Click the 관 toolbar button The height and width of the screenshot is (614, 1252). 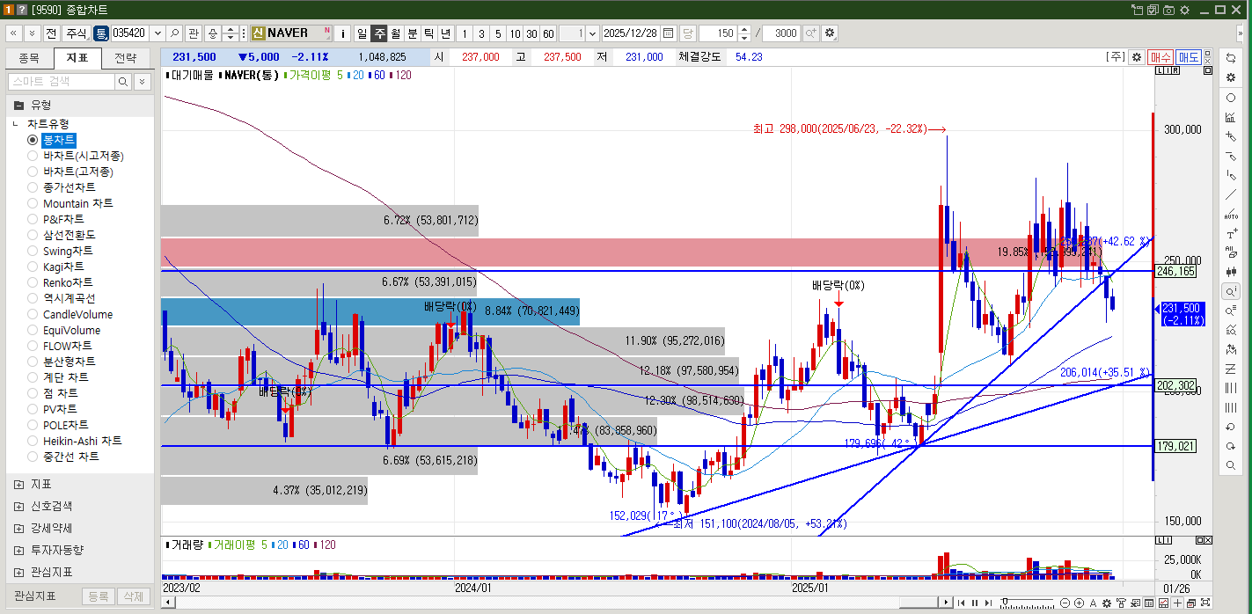[x=194, y=33]
